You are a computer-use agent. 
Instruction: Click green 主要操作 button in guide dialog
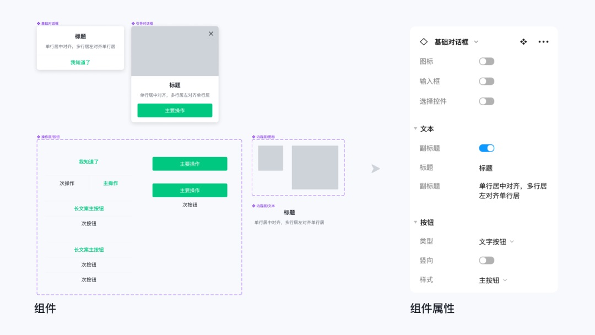click(175, 110)
